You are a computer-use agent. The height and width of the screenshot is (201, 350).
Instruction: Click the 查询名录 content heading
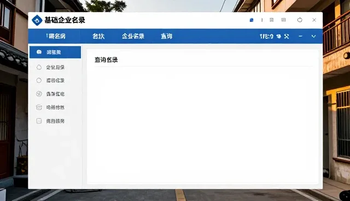tap(106, 60)
